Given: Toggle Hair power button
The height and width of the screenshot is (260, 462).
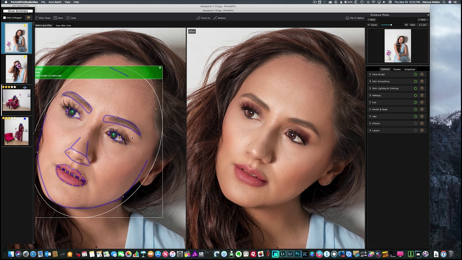Looking at the screenshot, I should [415, 116].
